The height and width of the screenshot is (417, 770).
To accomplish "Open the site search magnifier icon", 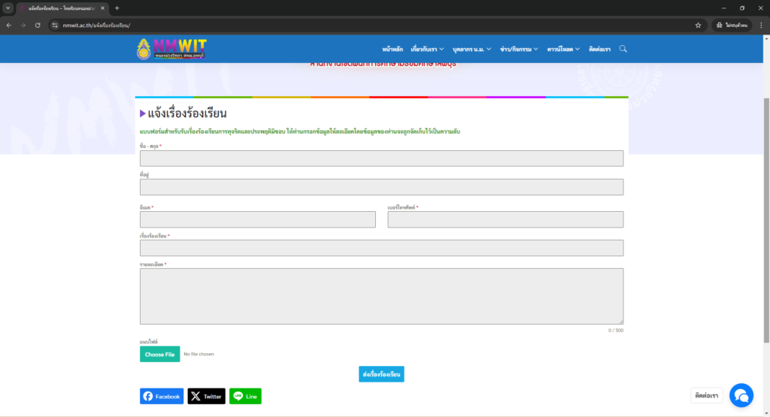I will click(x=623, y=49).
